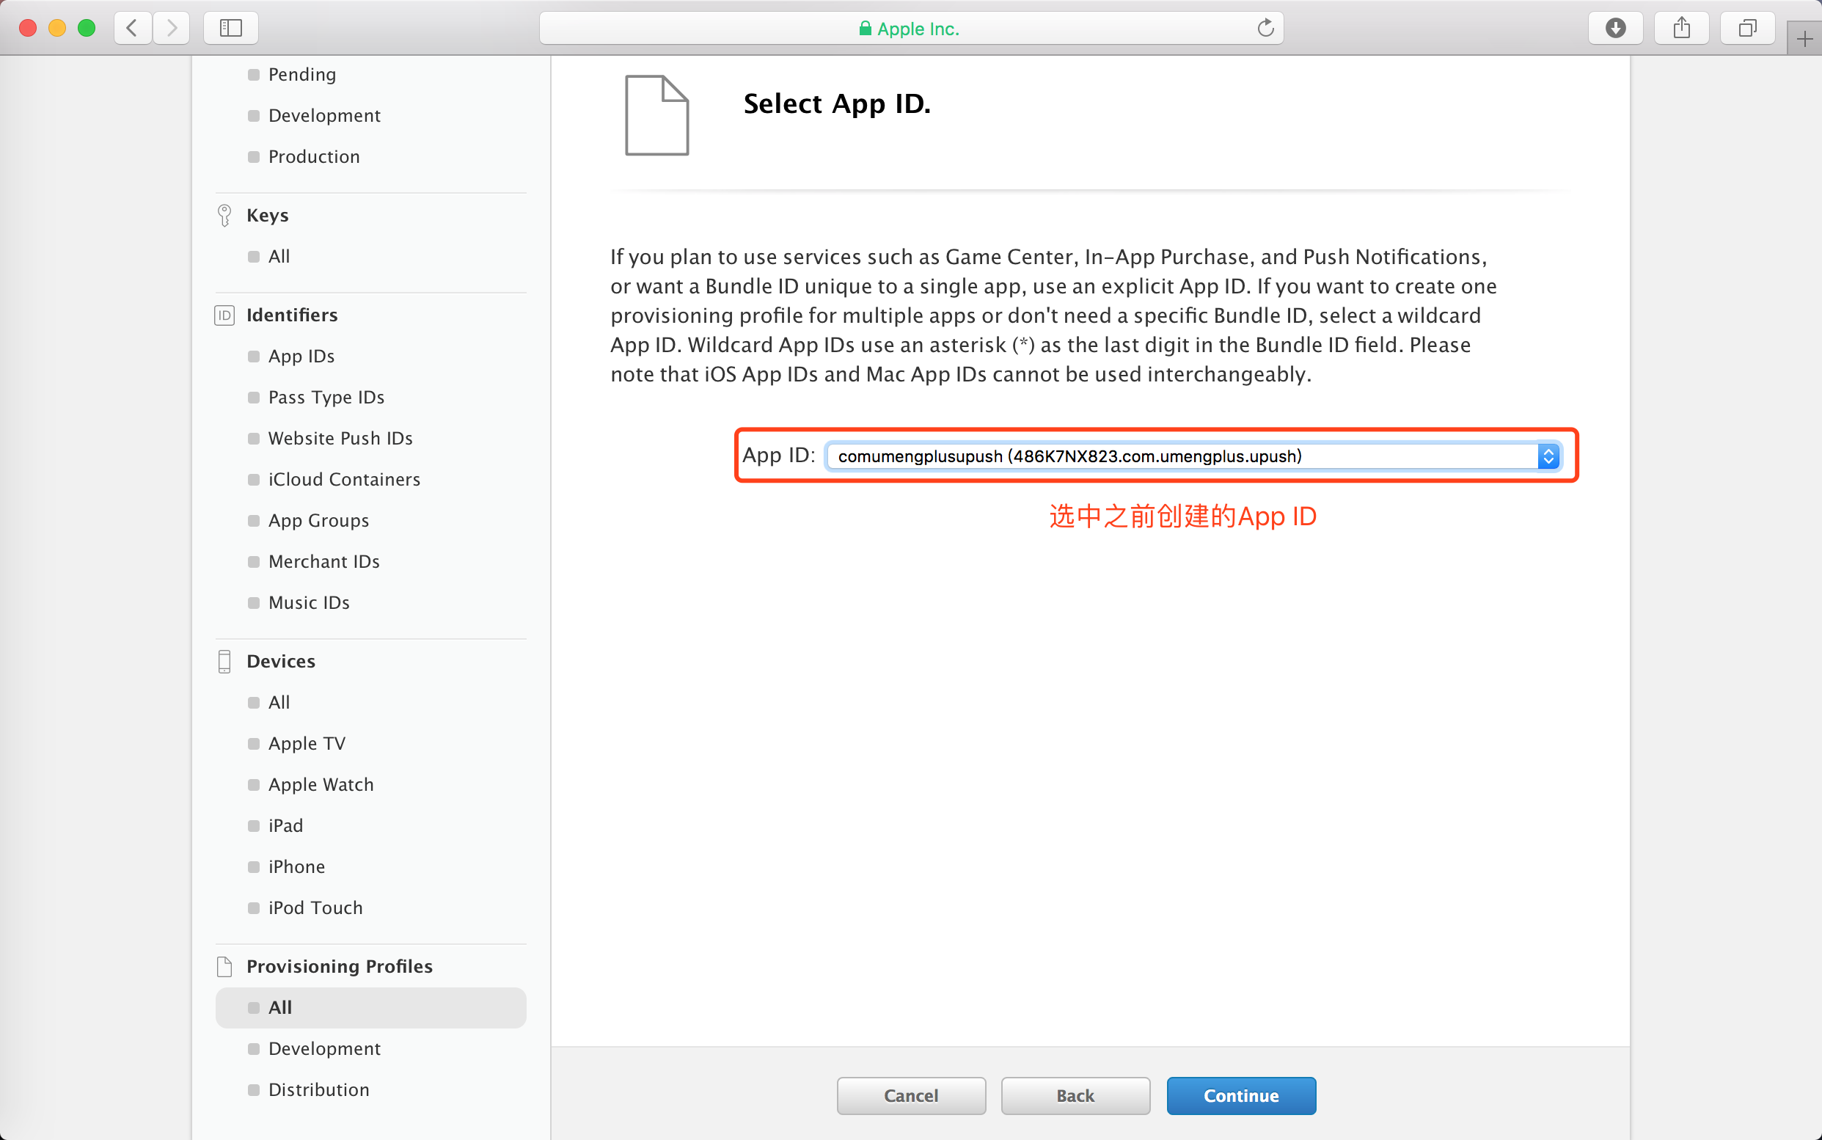Open Distribution provisioning profiles
The height and width of the screenshot is (1140, 1822).
click(319, 1090)
